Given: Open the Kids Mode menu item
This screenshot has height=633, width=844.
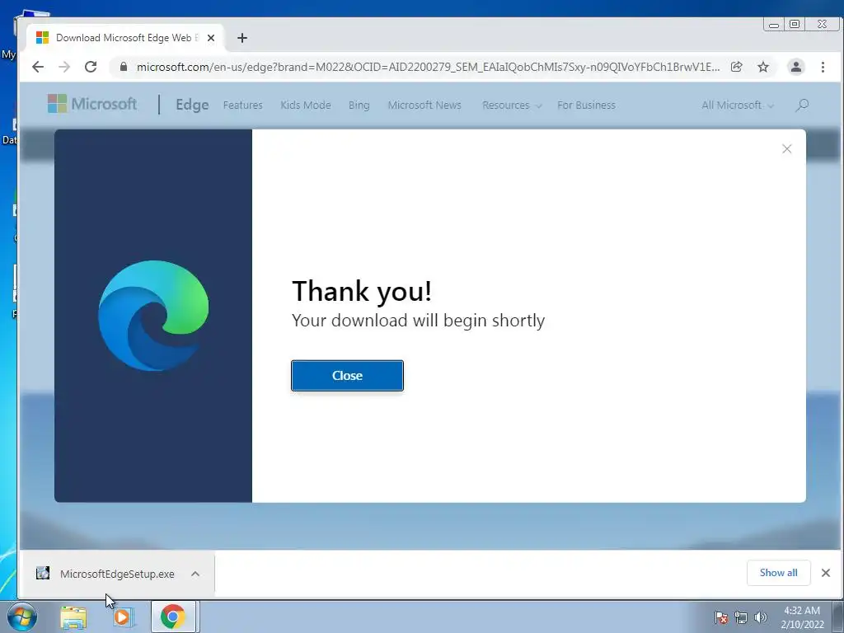Looking at the screenshot, I should click(x=306, y=105).
